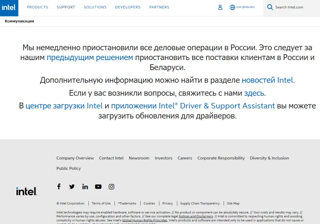Open Company Overview footer link
320x224 pixels.
point(75,158)
